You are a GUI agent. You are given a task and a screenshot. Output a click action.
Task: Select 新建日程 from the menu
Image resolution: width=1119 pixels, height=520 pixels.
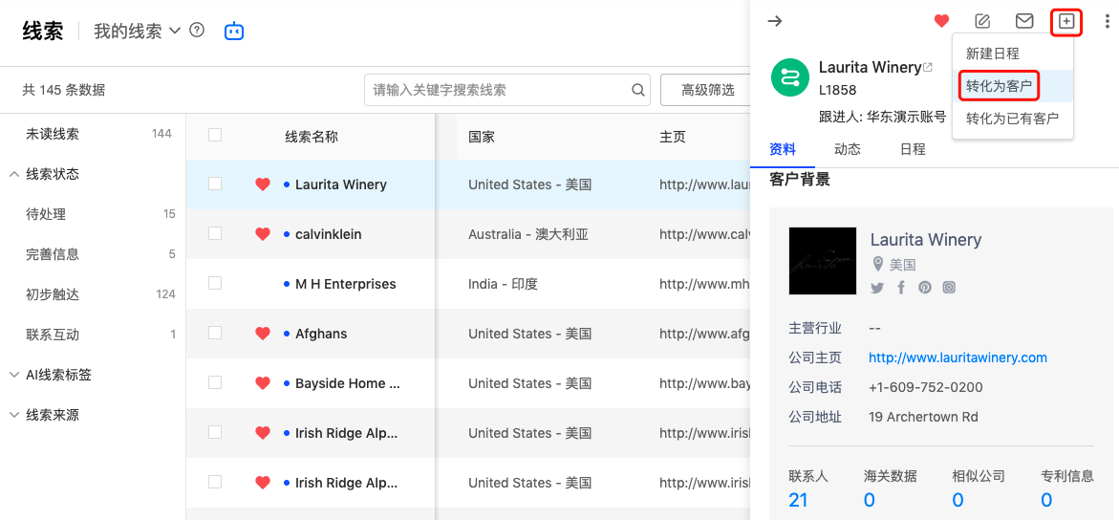pyautogui.click(x=1013, y=54)
